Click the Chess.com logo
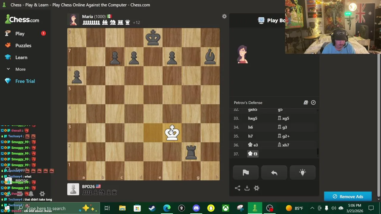Viewport: 381px width, 214px height. pos(22,20)
